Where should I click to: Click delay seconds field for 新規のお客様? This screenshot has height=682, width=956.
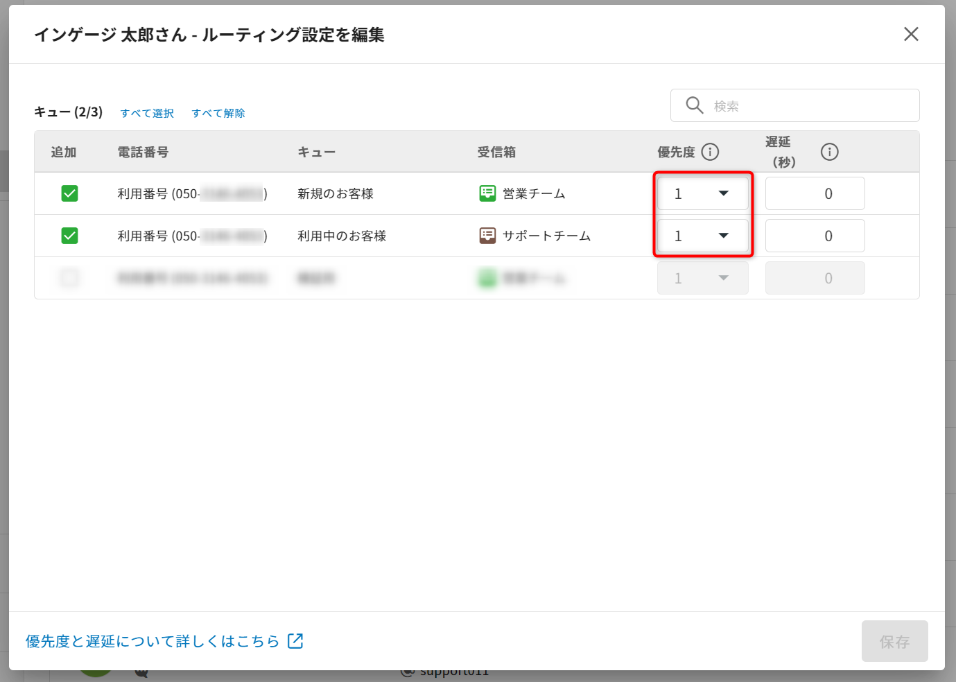click(815, 193)
